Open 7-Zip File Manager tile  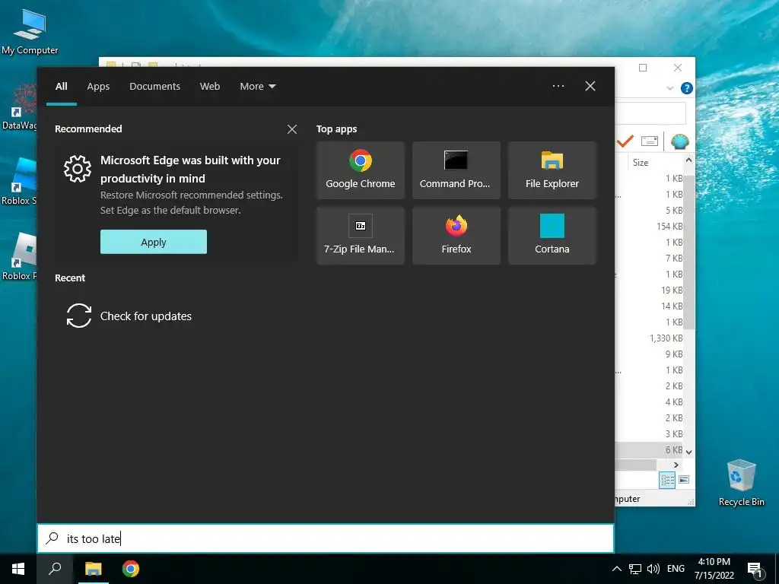[360, 236]
